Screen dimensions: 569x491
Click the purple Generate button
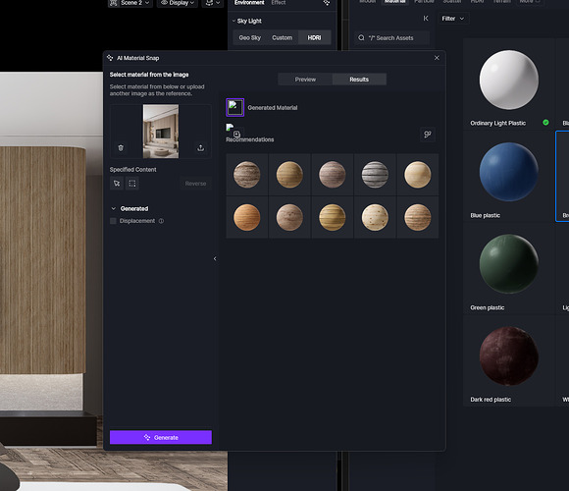click(x=161, y=437)
